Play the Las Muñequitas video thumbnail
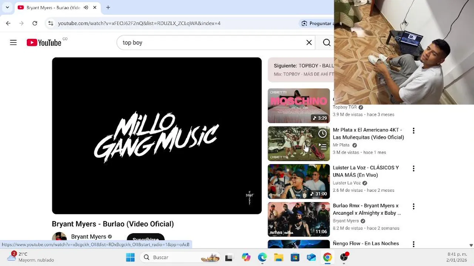Image resolution: width=474 pixels, height=266 pixels. coord(299,144)
